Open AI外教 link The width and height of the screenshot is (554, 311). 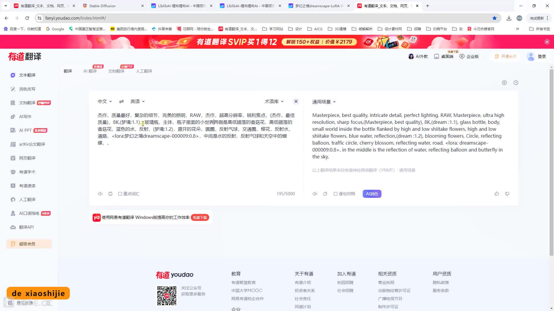click(x=418, y=56)
